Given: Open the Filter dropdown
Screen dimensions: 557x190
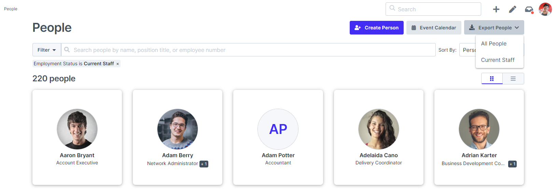Looking at the screenshot, I should pos(47,50).
